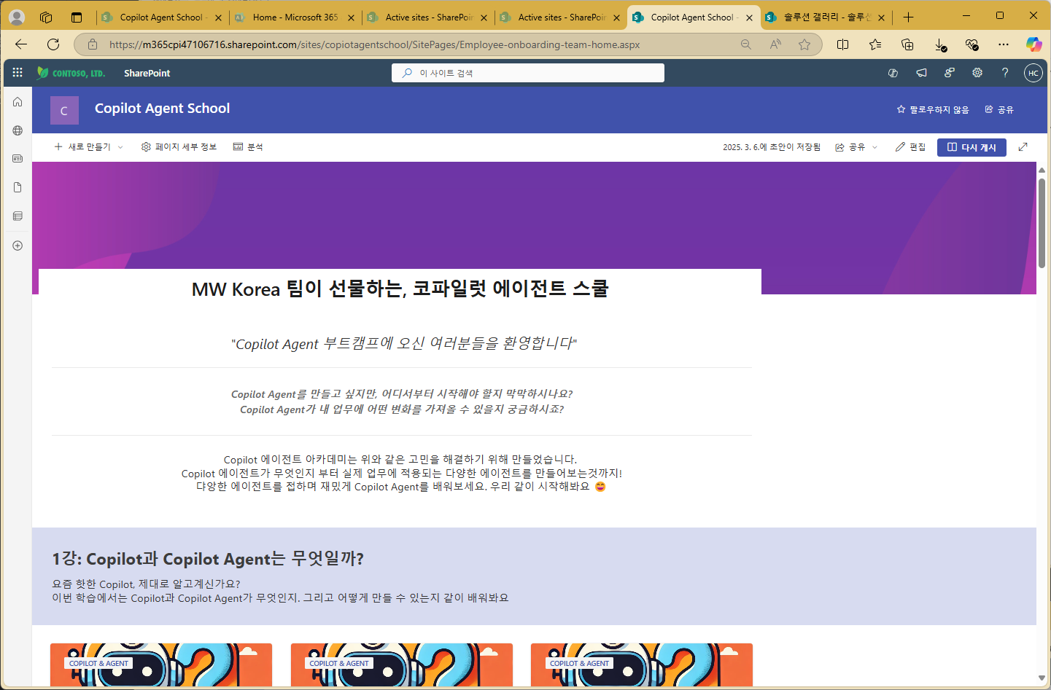Open browser Collections icon
The image size is (1051, 690).
pos(907,44)
